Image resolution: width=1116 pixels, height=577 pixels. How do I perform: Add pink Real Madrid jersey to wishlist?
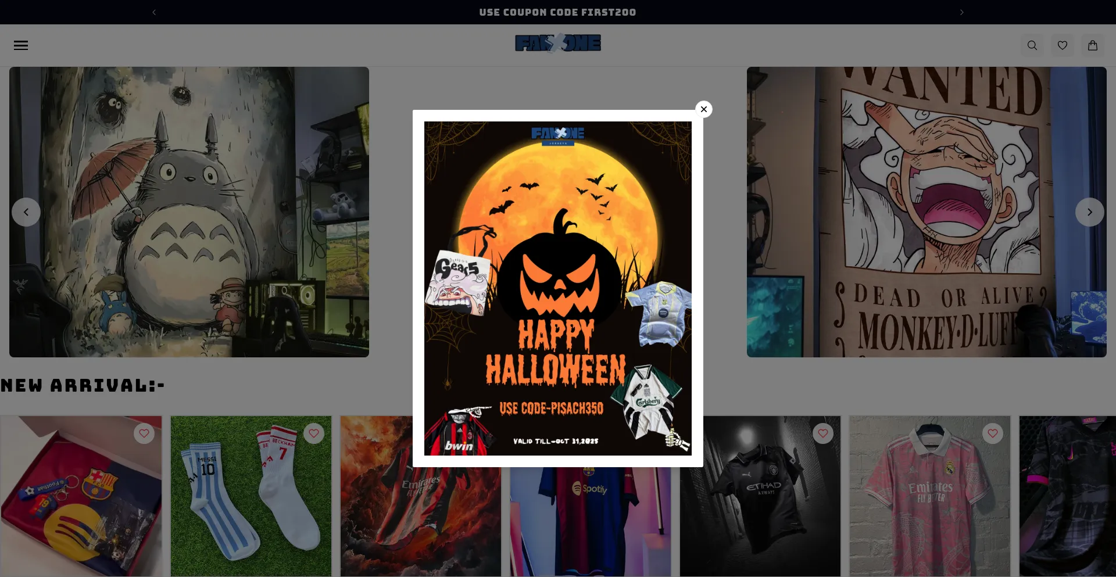993,433
